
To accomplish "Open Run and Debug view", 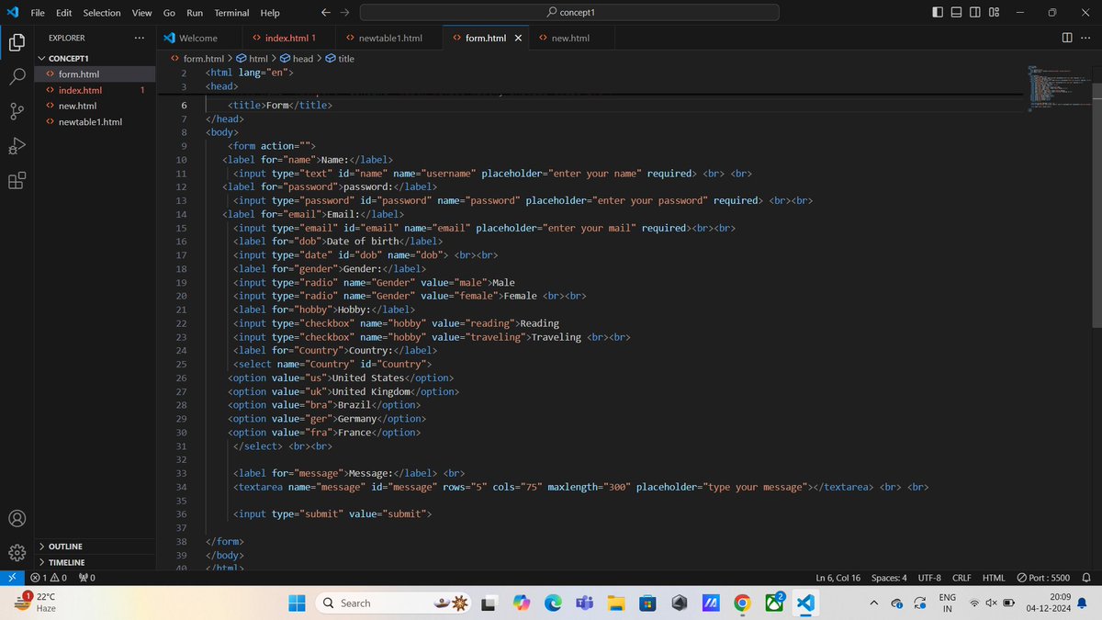I will click(17, 146).
